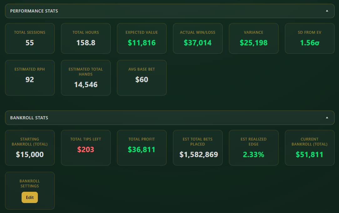Click the Edit button in Bankroll Settings
Image resolution: width=339 pixels, height=213 pixels.
tap(29, 197)
